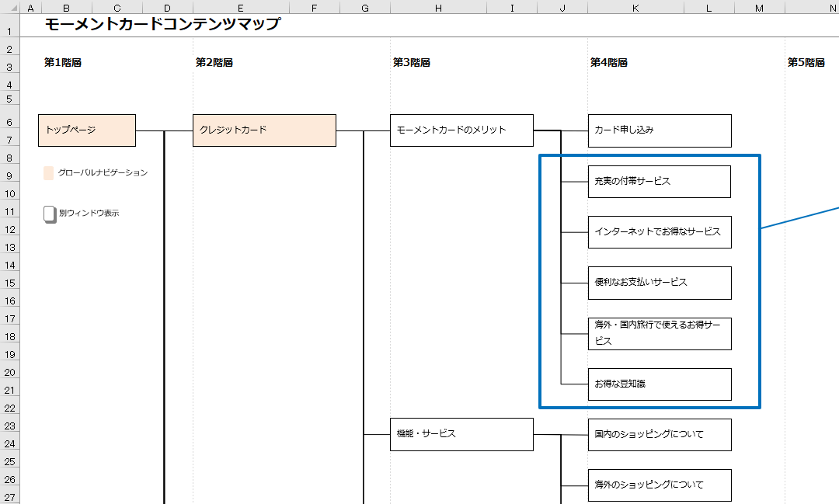Screen dimensions: 839x504
Task: Select the 海外のショッピングについて box
Action: coord(659,485)
